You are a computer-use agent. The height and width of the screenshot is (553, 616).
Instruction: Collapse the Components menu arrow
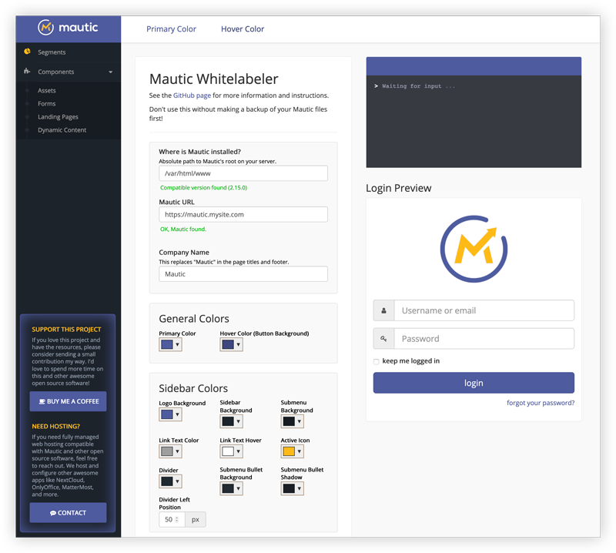point(110,72)
